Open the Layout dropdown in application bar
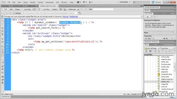This screenshot has height=99, width=177. click(x=79, y=2)
